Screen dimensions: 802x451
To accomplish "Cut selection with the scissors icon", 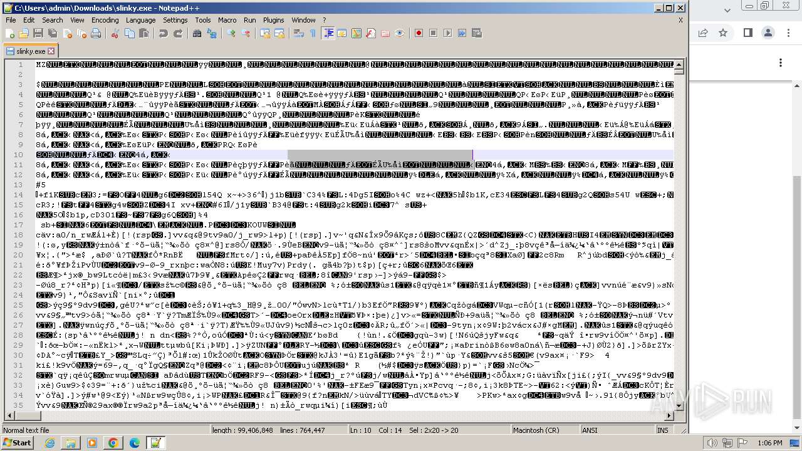I will pyautogui.click(x=115, y=33).
